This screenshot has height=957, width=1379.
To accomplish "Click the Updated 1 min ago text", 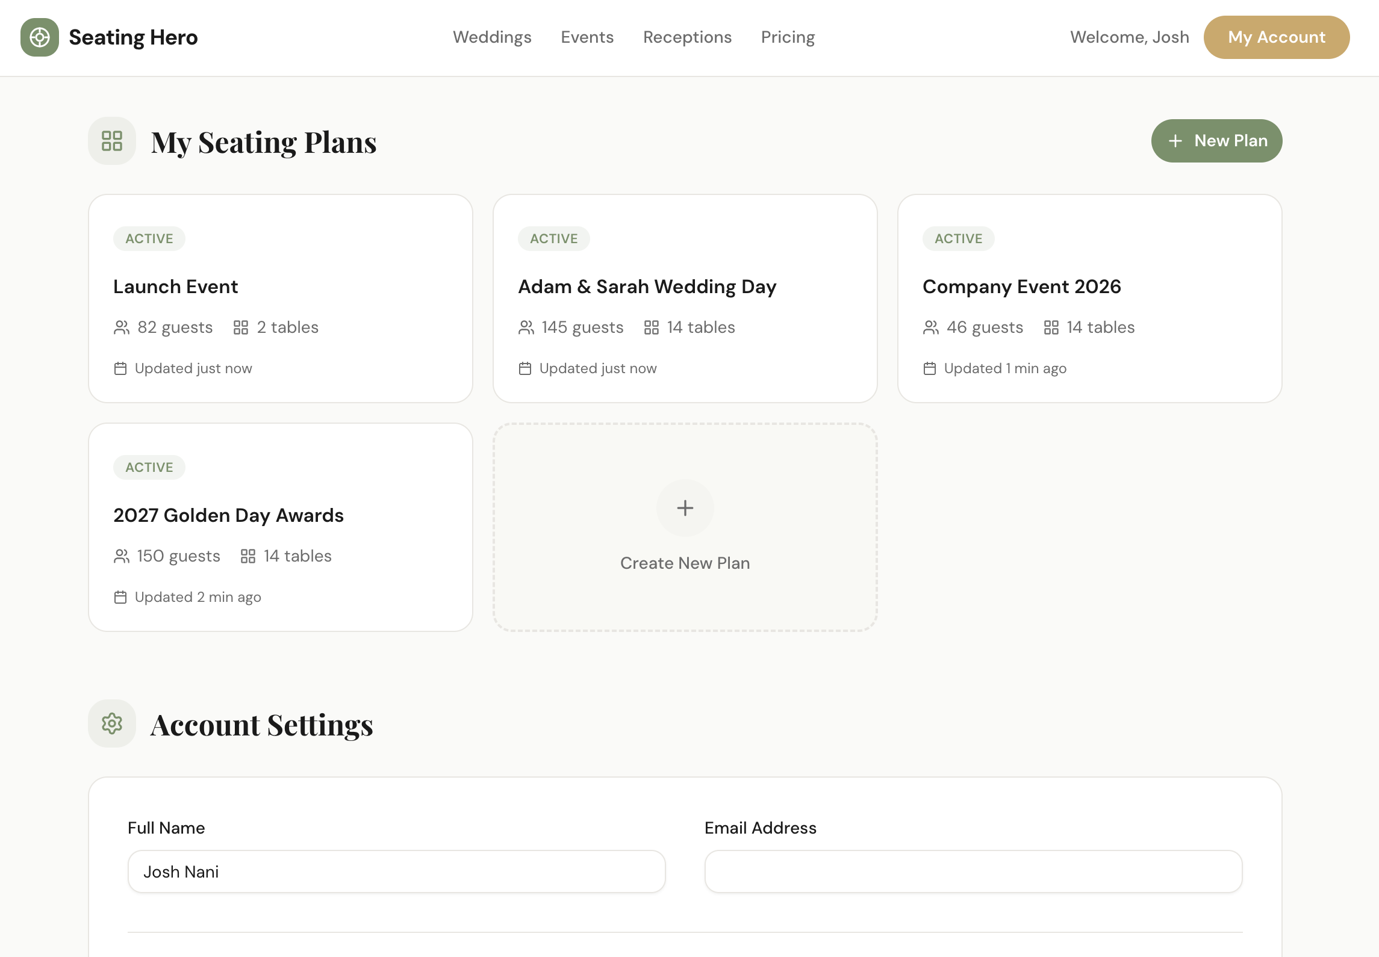I will coord(1005,368).
